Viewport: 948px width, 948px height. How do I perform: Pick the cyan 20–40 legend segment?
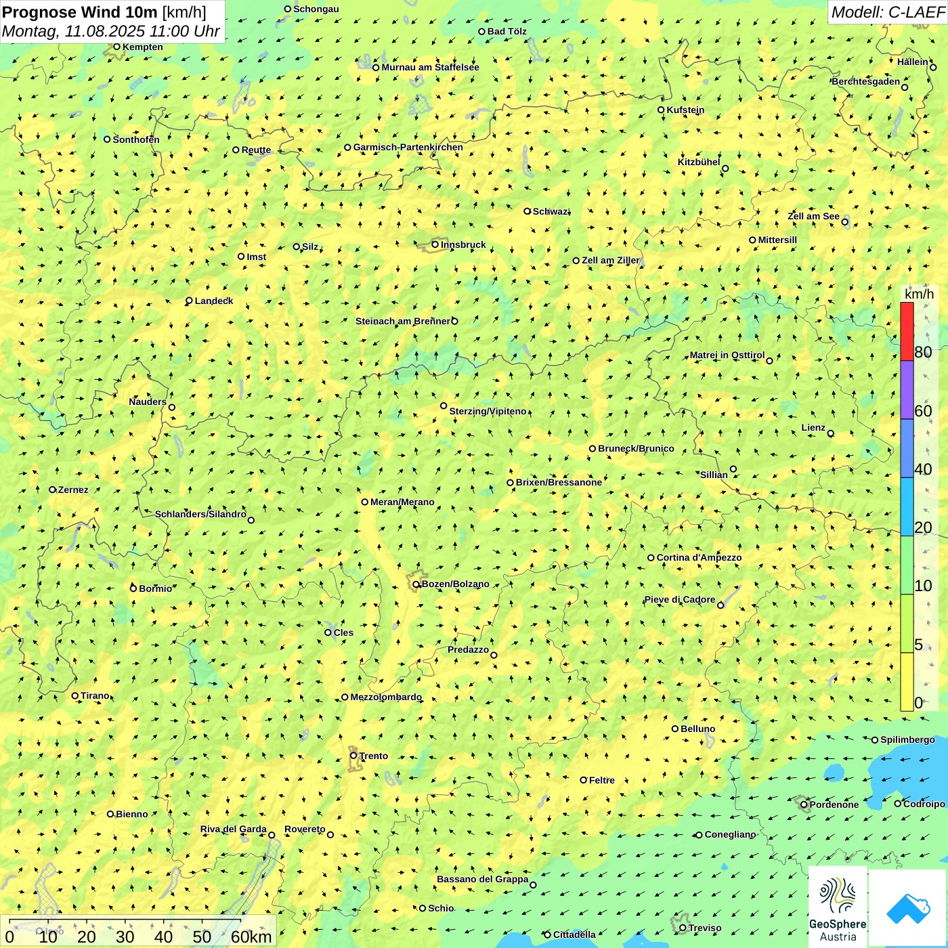[x=907, y=507]
